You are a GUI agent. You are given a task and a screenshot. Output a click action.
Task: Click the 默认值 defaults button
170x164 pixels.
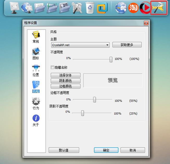click(64, 150)
